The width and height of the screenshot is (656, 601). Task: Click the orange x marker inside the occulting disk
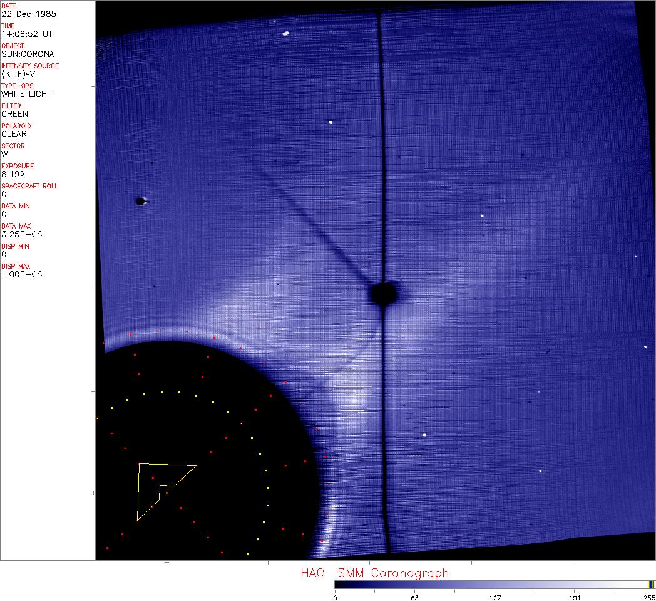pos(241,424)
